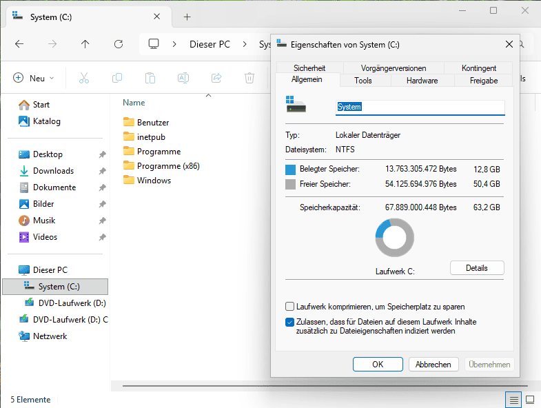Switch to the Sicherheit tab
The image size is (541, 408).
tap(309, 68)
